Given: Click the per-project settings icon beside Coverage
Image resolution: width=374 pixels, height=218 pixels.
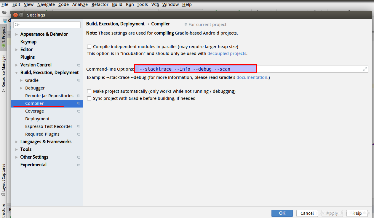Looking at the screenshot, I should point(79,111).
